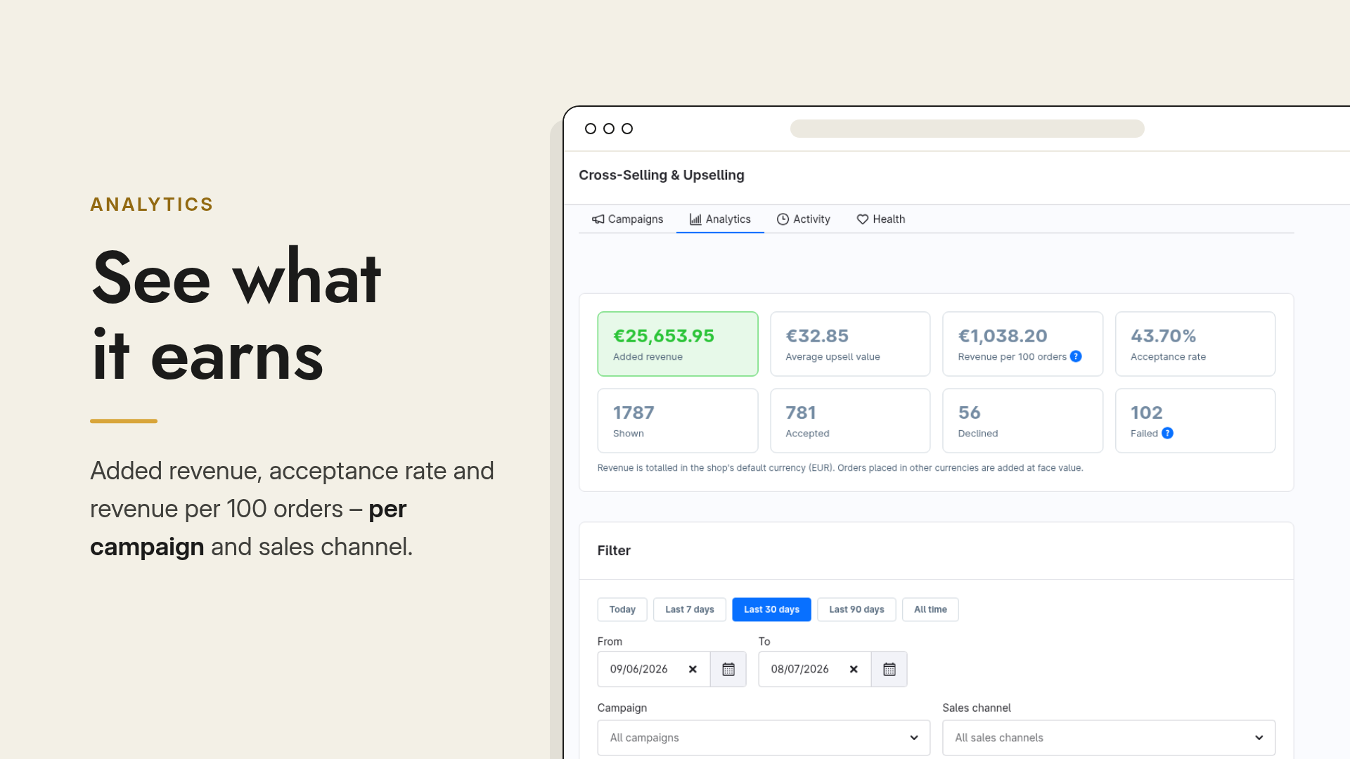Select the Today date range
The width and height of the screenshot is (1350, 759).
pos(622,609)
